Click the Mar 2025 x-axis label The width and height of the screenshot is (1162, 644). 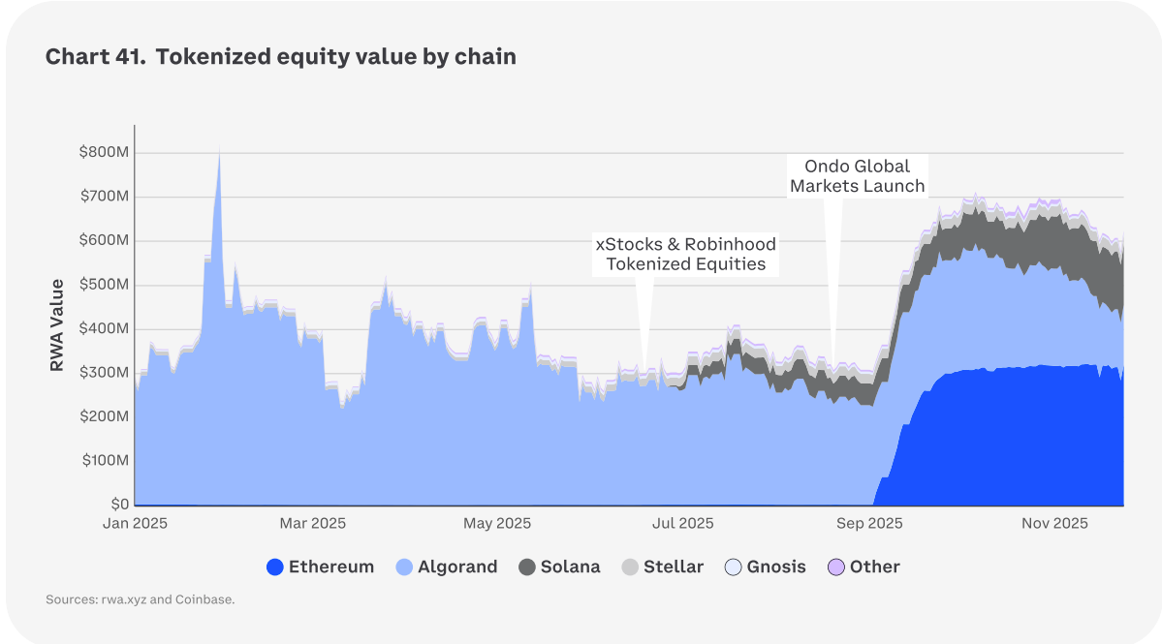312,523
